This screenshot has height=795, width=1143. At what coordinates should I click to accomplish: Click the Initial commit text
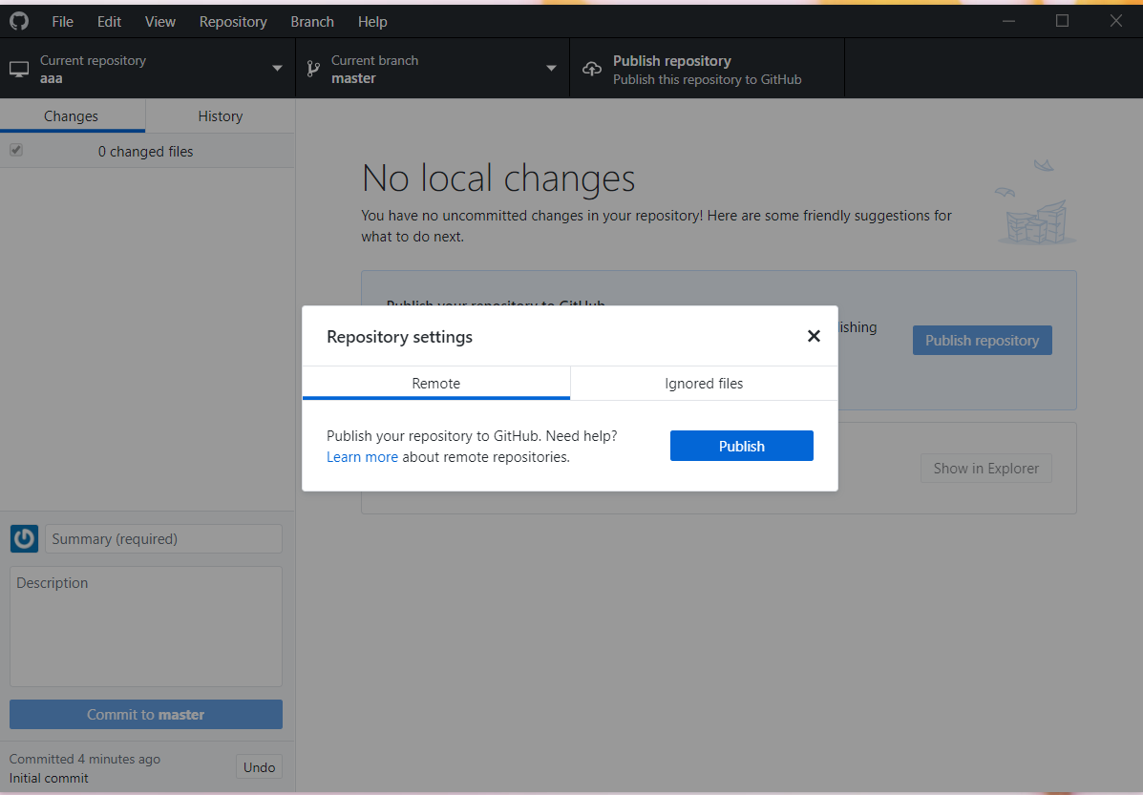coord(49,778)
